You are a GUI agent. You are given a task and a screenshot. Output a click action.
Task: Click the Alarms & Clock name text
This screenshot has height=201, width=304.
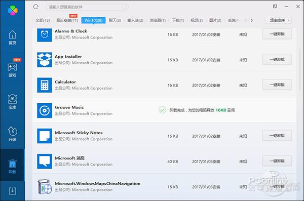(71, 31)
